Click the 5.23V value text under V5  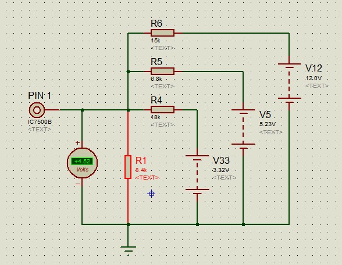(x=268, y=124)
